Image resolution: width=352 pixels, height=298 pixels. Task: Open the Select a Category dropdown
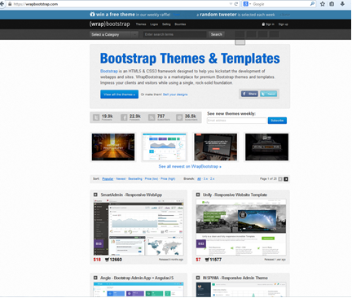click(x=114, y=34)
